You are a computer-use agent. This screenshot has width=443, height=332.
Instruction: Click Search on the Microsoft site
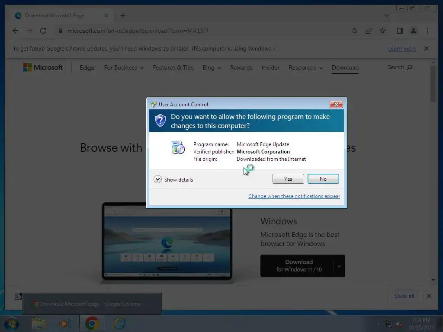point(400,67)
